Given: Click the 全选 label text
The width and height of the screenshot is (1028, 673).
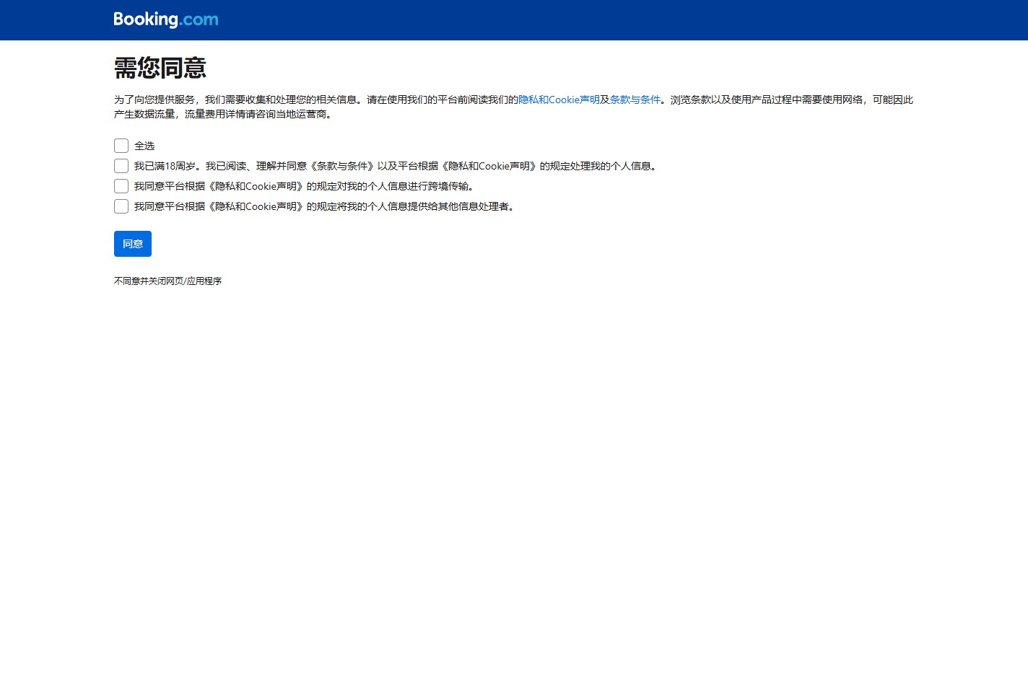Looking at the screenshot, I should coord(144,146).
